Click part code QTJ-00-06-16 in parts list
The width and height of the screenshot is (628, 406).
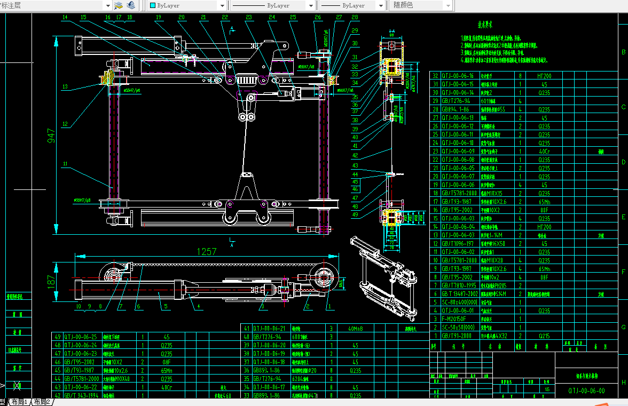click(x=458, y=76)
